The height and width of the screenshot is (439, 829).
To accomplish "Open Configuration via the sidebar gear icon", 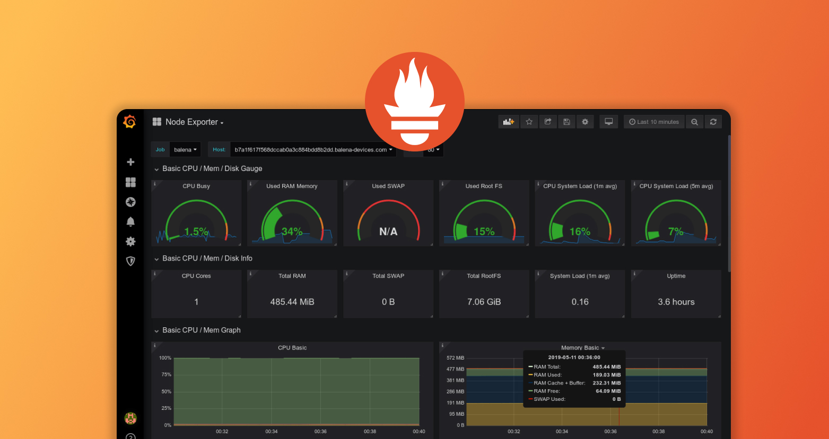I will (x=130, y=241).
